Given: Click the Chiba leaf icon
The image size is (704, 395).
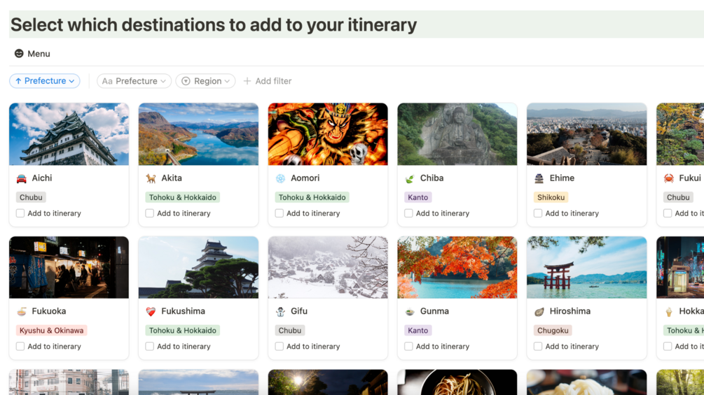Looking at the screenshot, I should pos(410,178).
